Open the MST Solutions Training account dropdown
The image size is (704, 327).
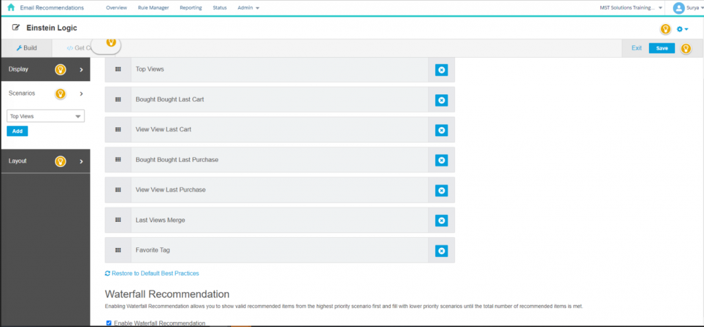pyautogui.click(x=631, y=8)
